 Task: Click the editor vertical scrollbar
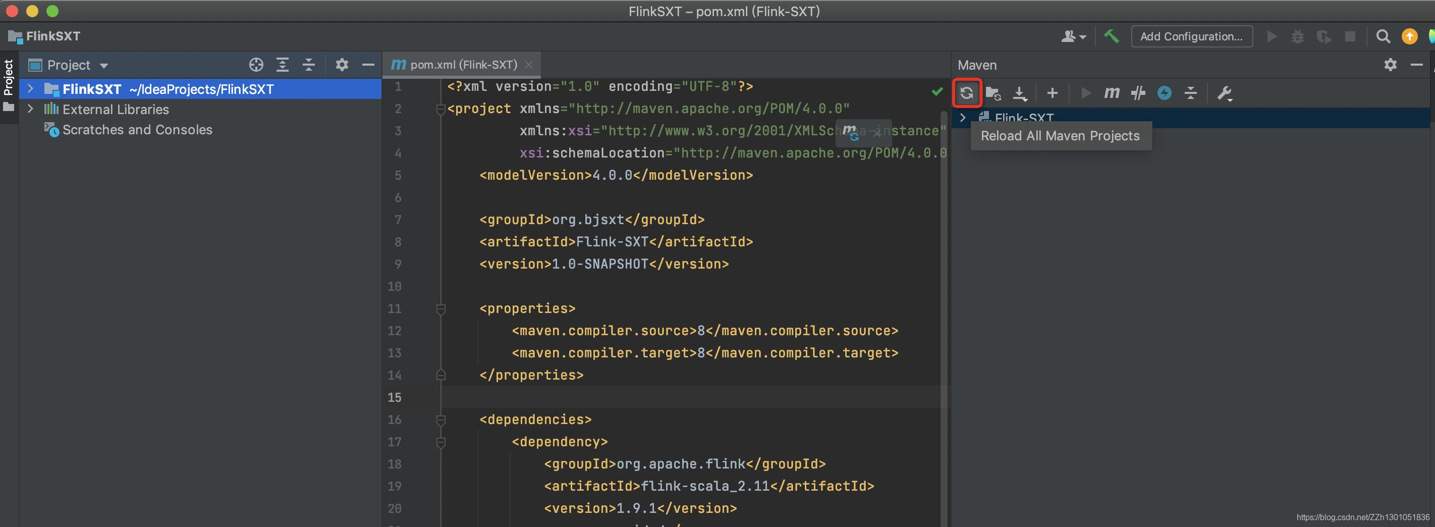click(944, 318)
